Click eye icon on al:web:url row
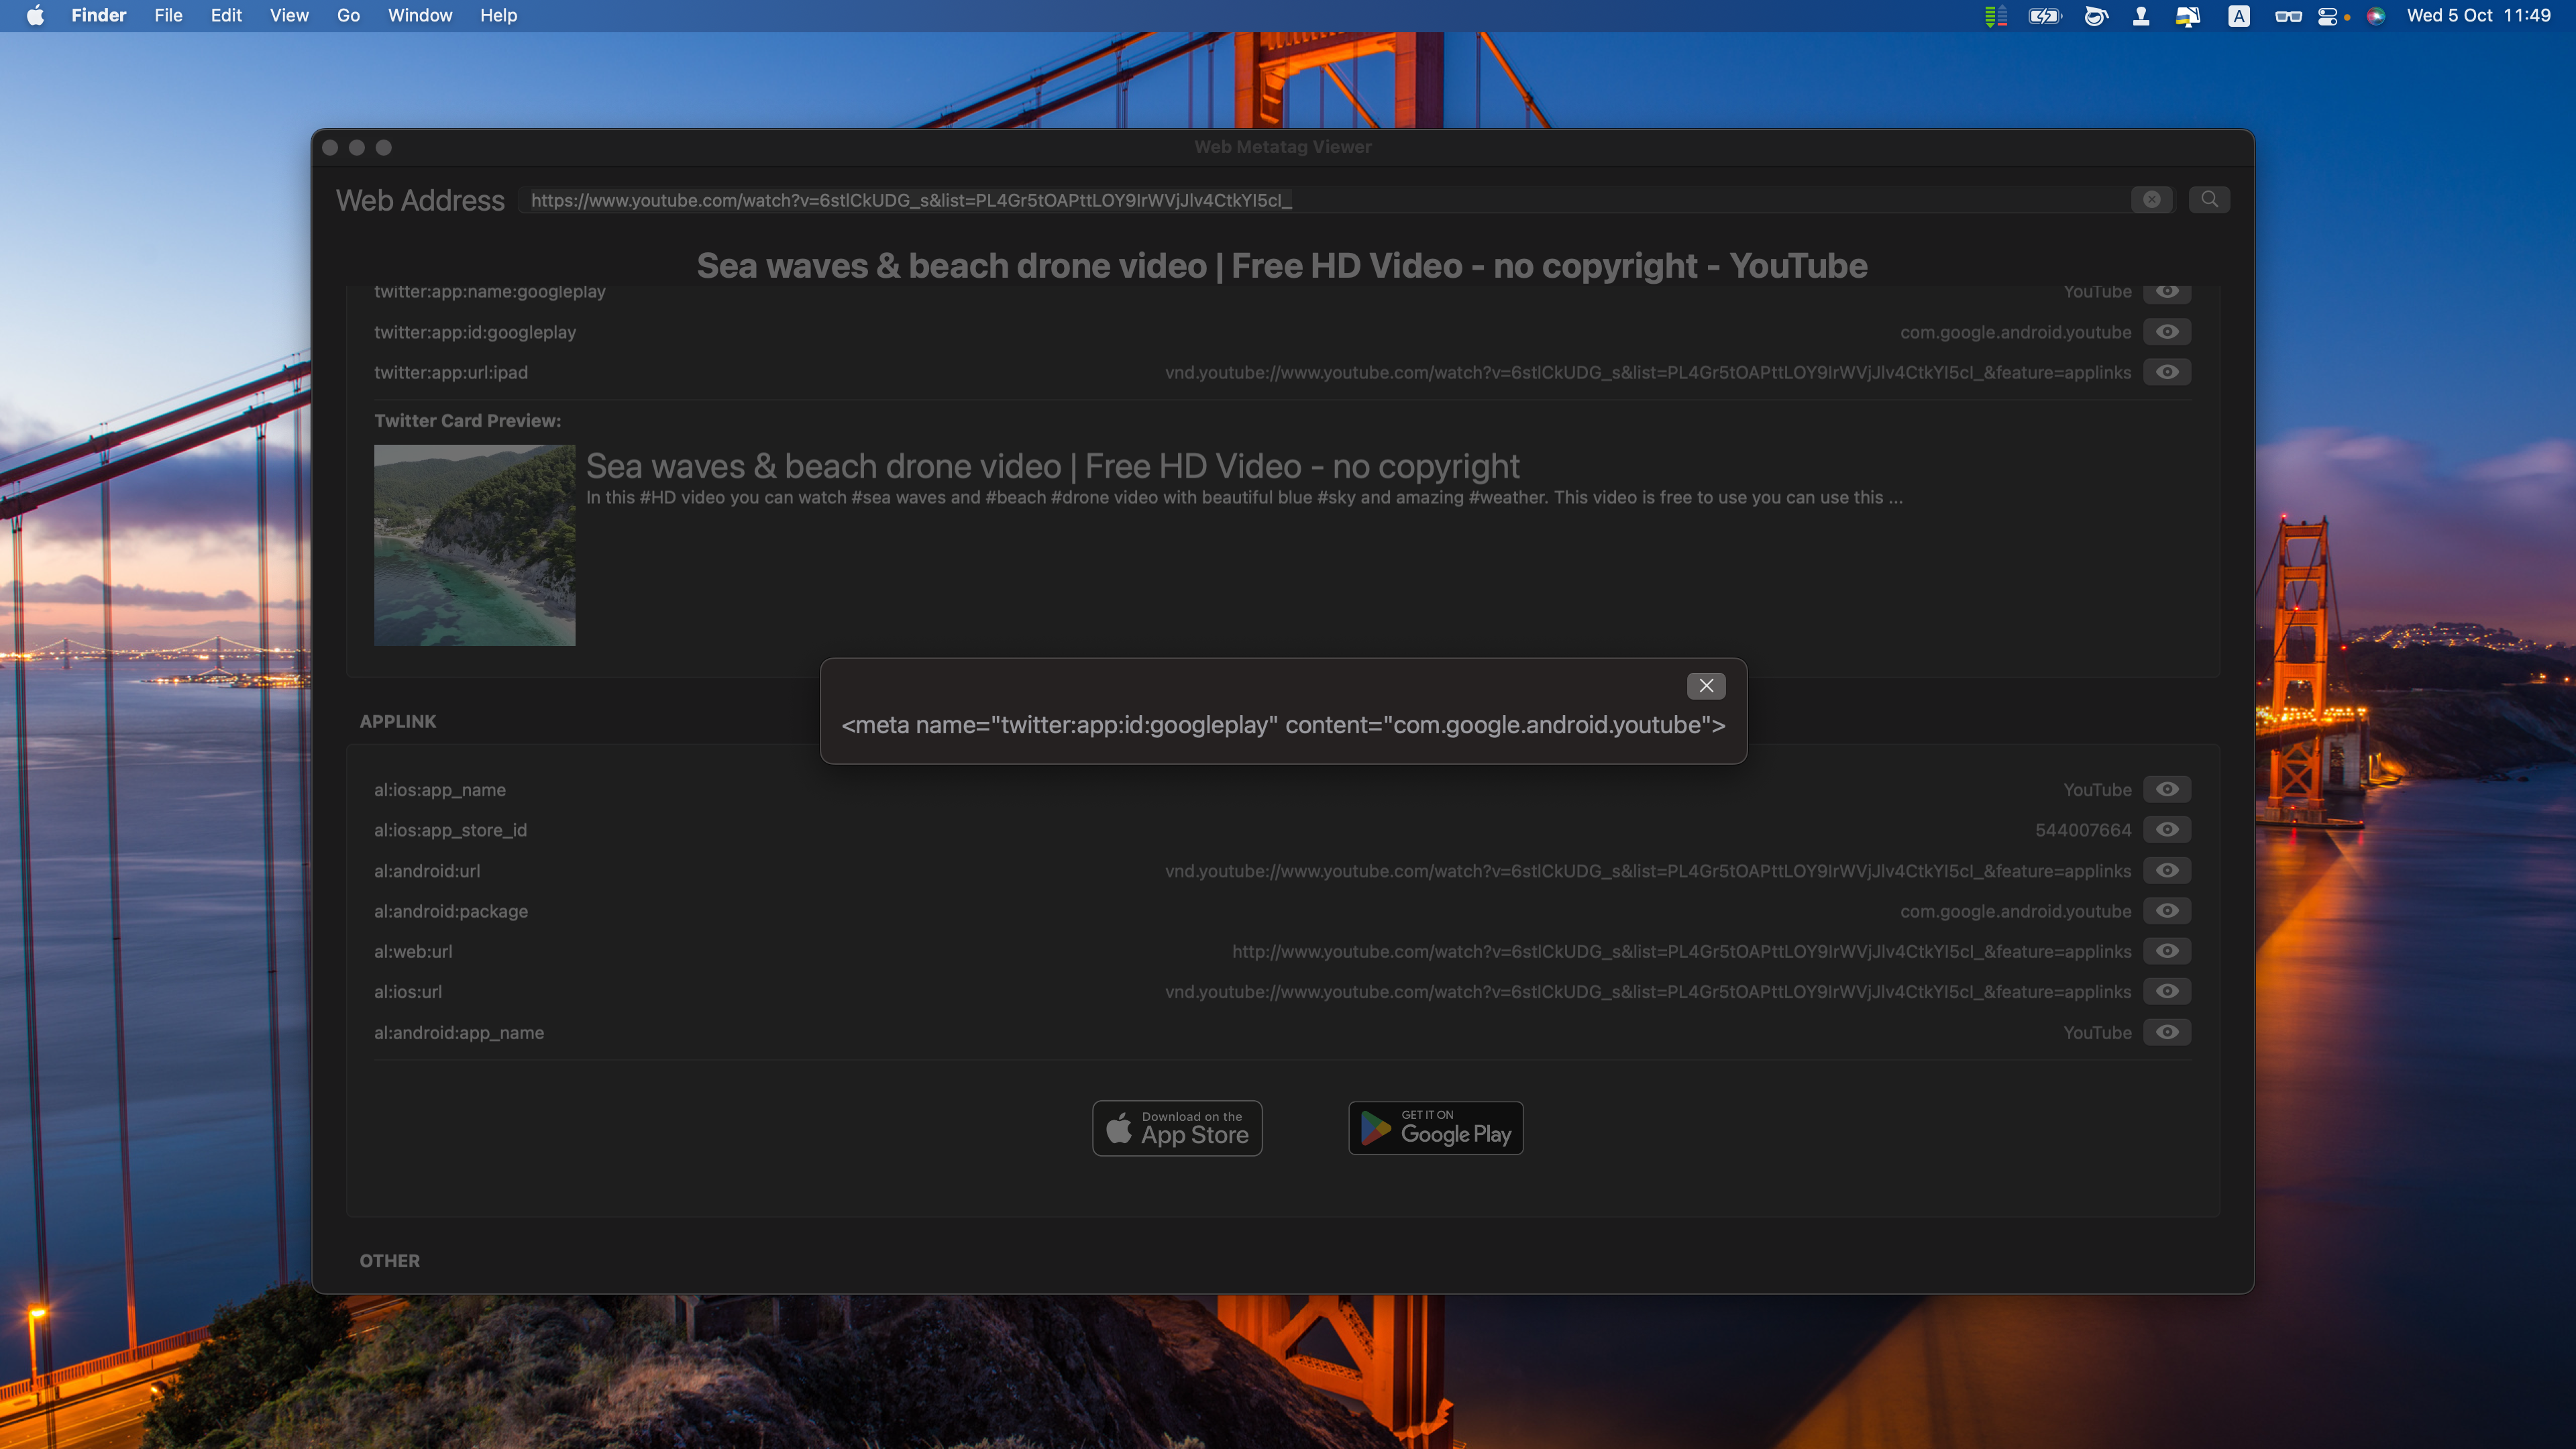2576x1449 pixels. (x=2167, y=951)
